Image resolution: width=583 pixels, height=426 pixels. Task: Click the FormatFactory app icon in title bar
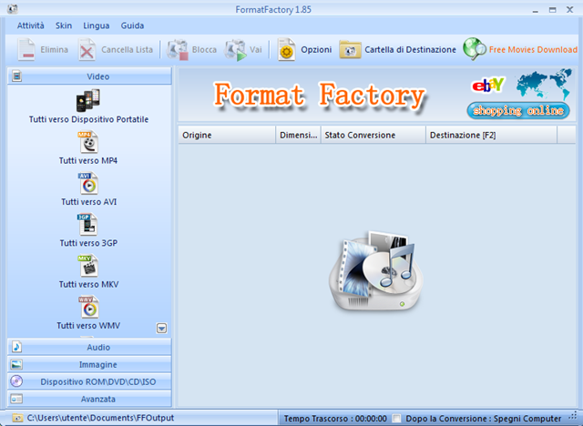tap(12, 8)
